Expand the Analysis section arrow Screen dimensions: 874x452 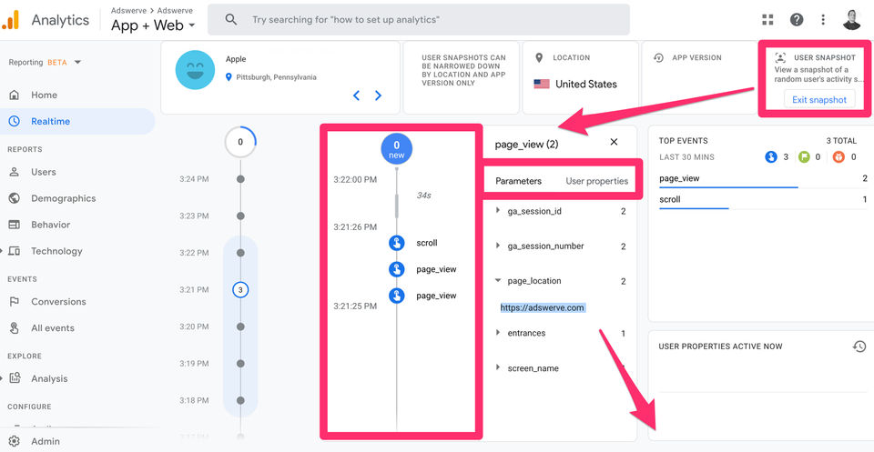coord(2,378)
